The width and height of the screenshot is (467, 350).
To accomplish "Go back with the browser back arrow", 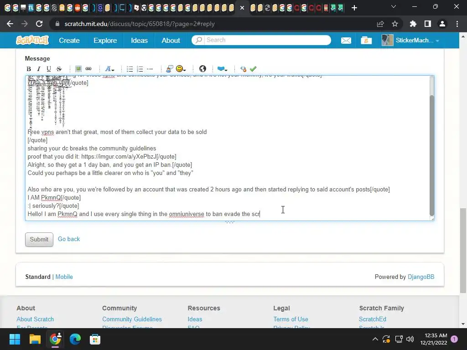I will pos(10,24).
